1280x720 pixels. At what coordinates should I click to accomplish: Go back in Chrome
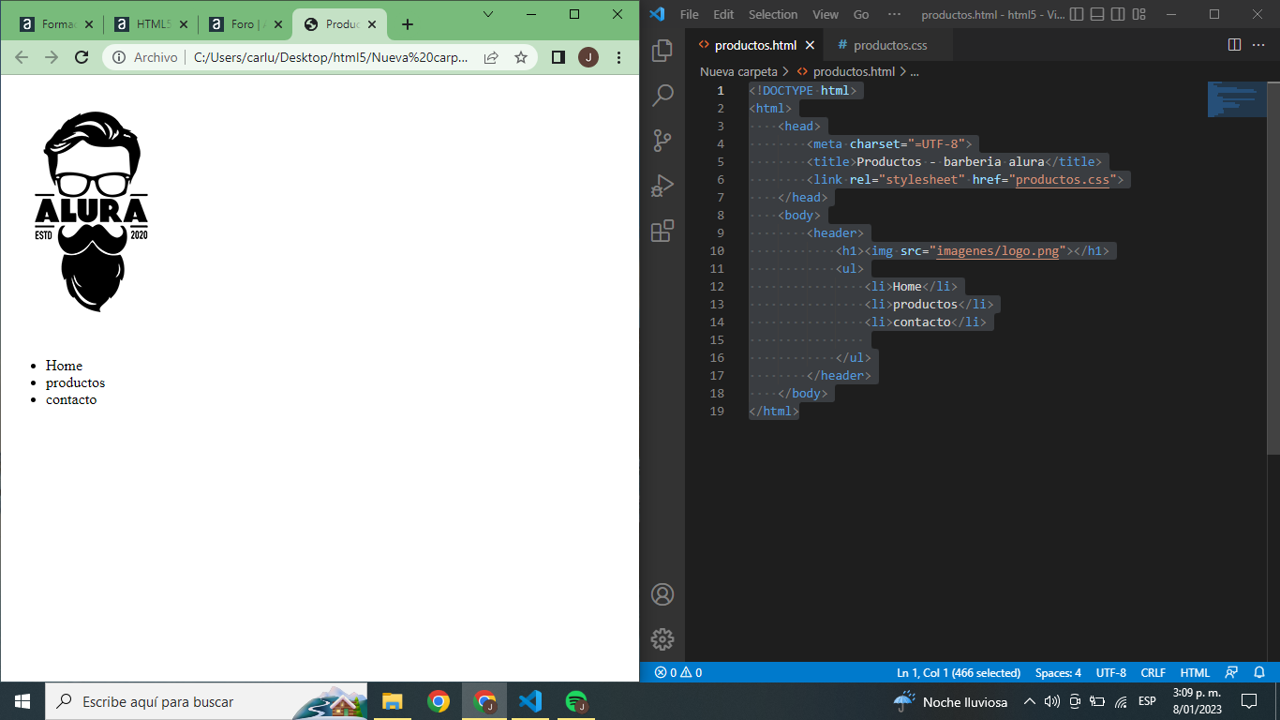click(22, 57)
